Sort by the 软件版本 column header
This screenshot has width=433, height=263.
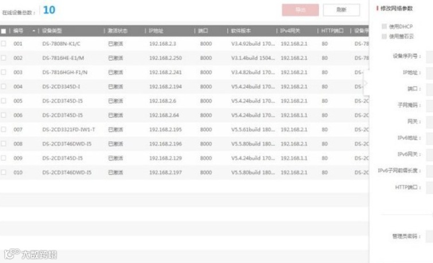241,30
